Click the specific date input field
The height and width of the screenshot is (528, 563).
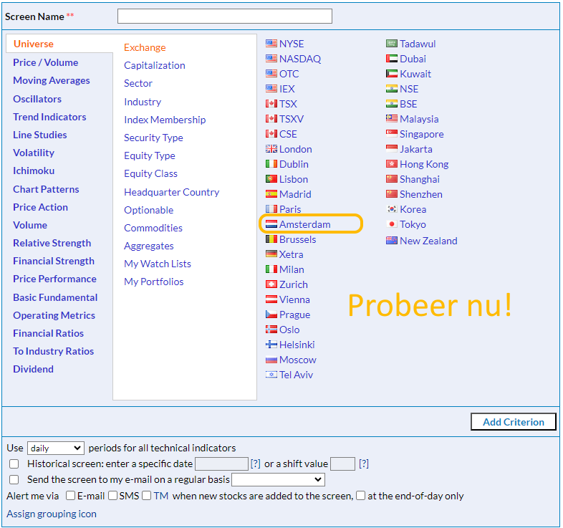[221, 464]
